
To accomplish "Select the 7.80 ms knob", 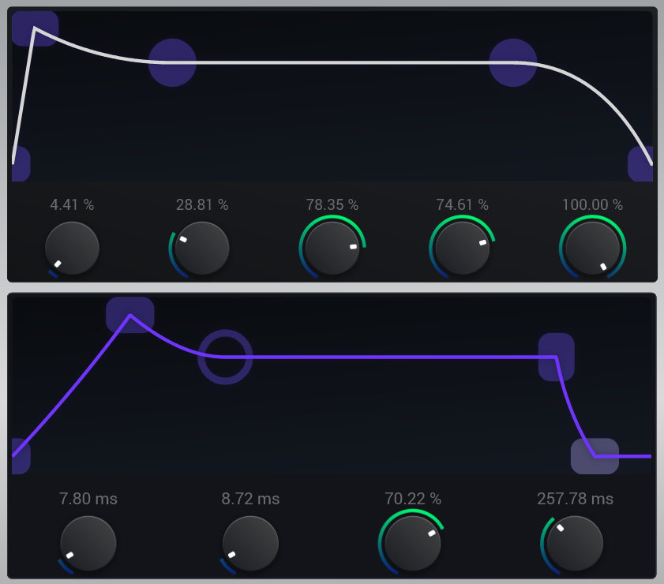I will (x=88, y=543).
